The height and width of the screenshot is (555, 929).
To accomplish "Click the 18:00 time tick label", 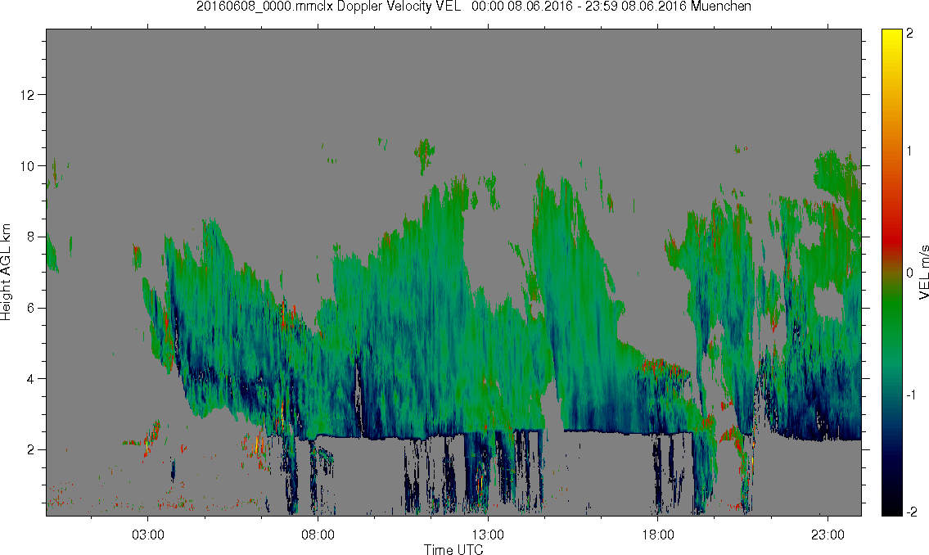I will click(x=657, y=535).
